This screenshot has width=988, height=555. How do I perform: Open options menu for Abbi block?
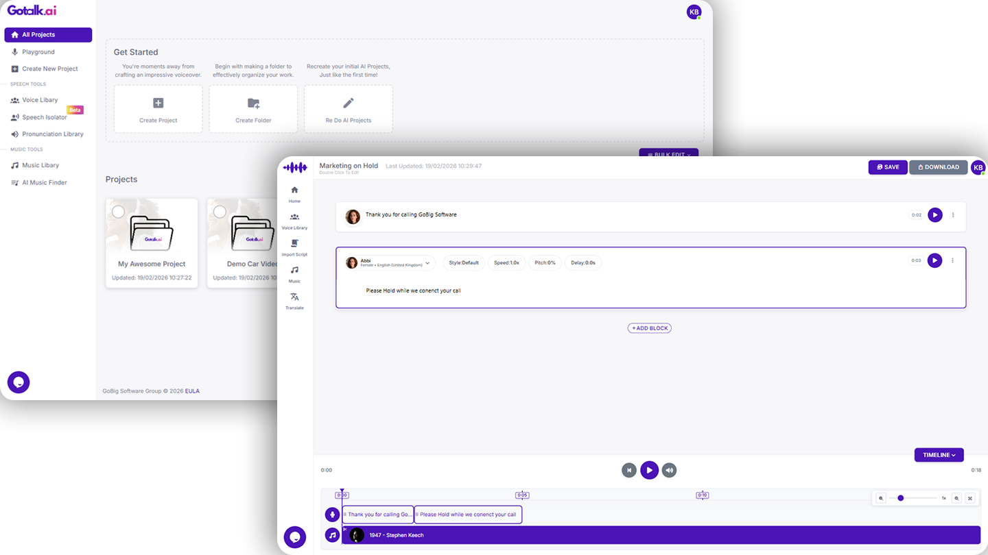click(953, 260)
